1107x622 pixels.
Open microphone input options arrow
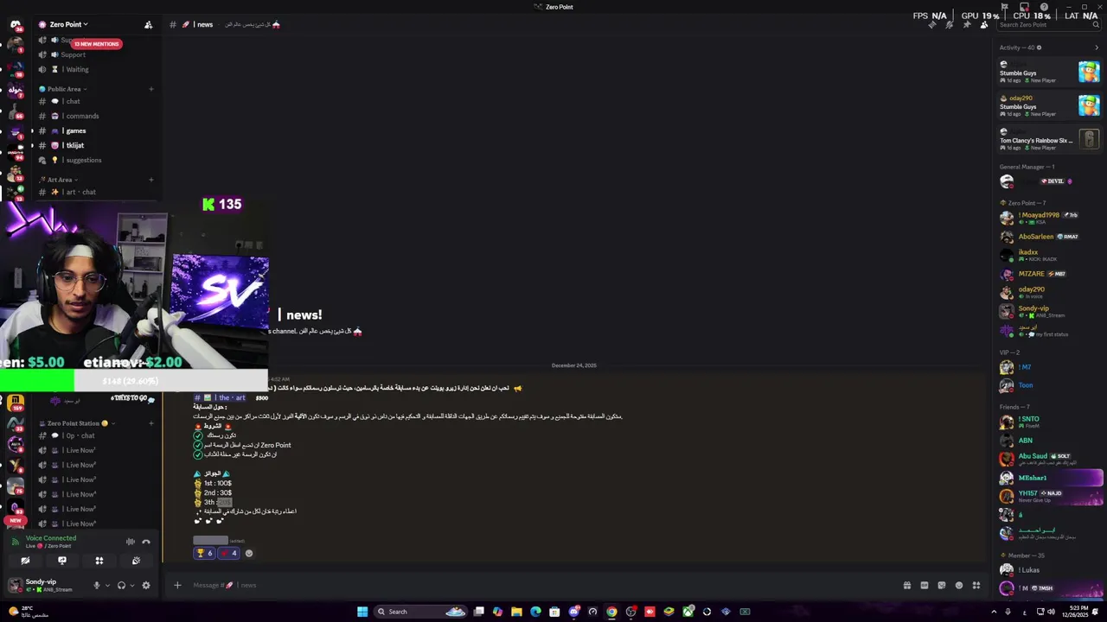point(107,585)
